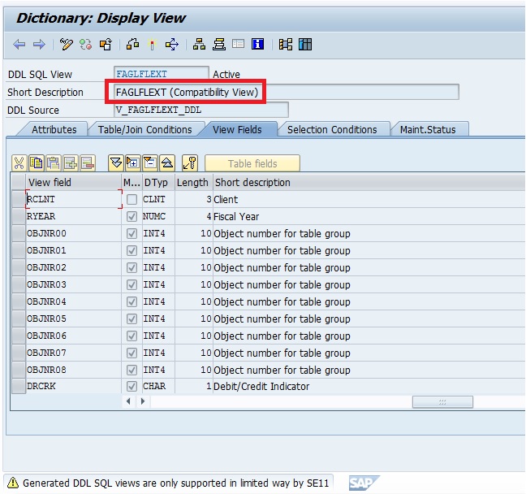
Task: Click the Insert Row icon
Action: click(x=71, y=163)
